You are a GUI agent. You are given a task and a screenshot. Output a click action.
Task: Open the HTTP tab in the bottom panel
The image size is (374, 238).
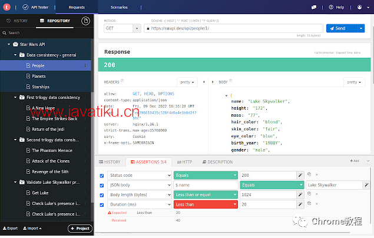[x=184, y=161]
